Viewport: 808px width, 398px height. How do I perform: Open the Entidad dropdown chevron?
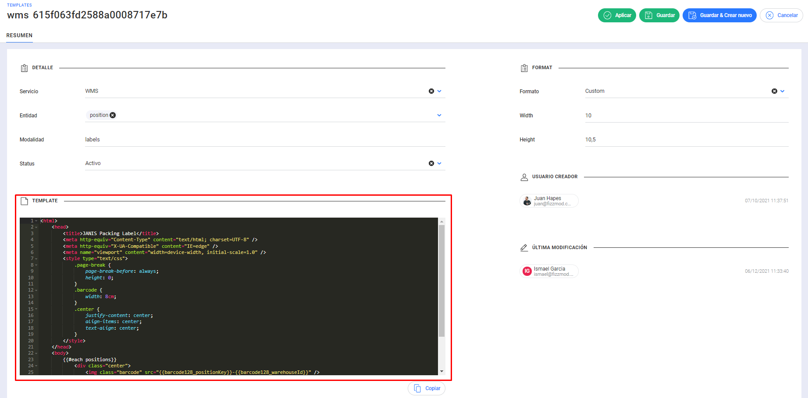tap(439, 115)
